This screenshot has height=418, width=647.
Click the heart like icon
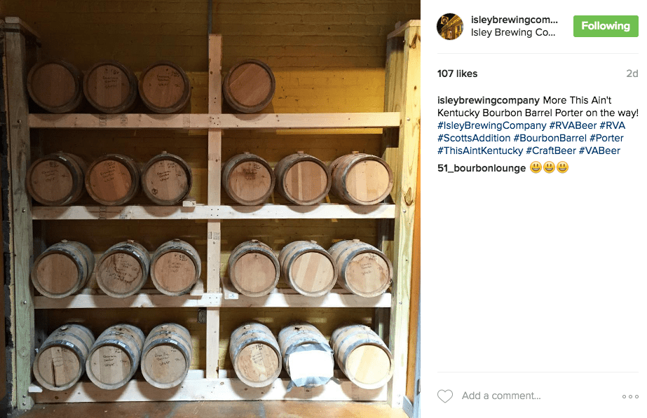click(x=445, y=396)
